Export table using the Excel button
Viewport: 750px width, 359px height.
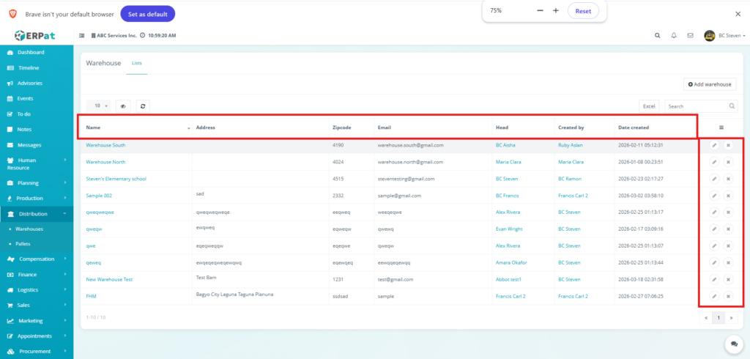(x=648, y=106)
